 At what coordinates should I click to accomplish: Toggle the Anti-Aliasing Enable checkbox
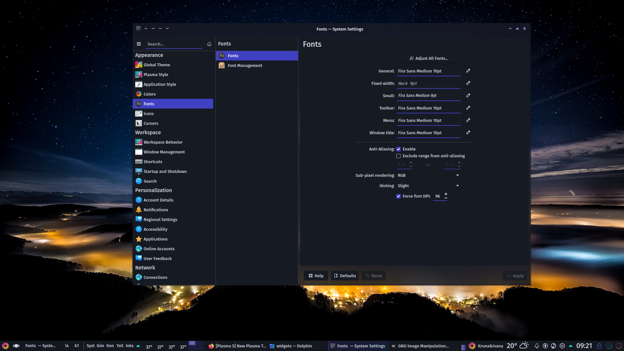[398, 149]
